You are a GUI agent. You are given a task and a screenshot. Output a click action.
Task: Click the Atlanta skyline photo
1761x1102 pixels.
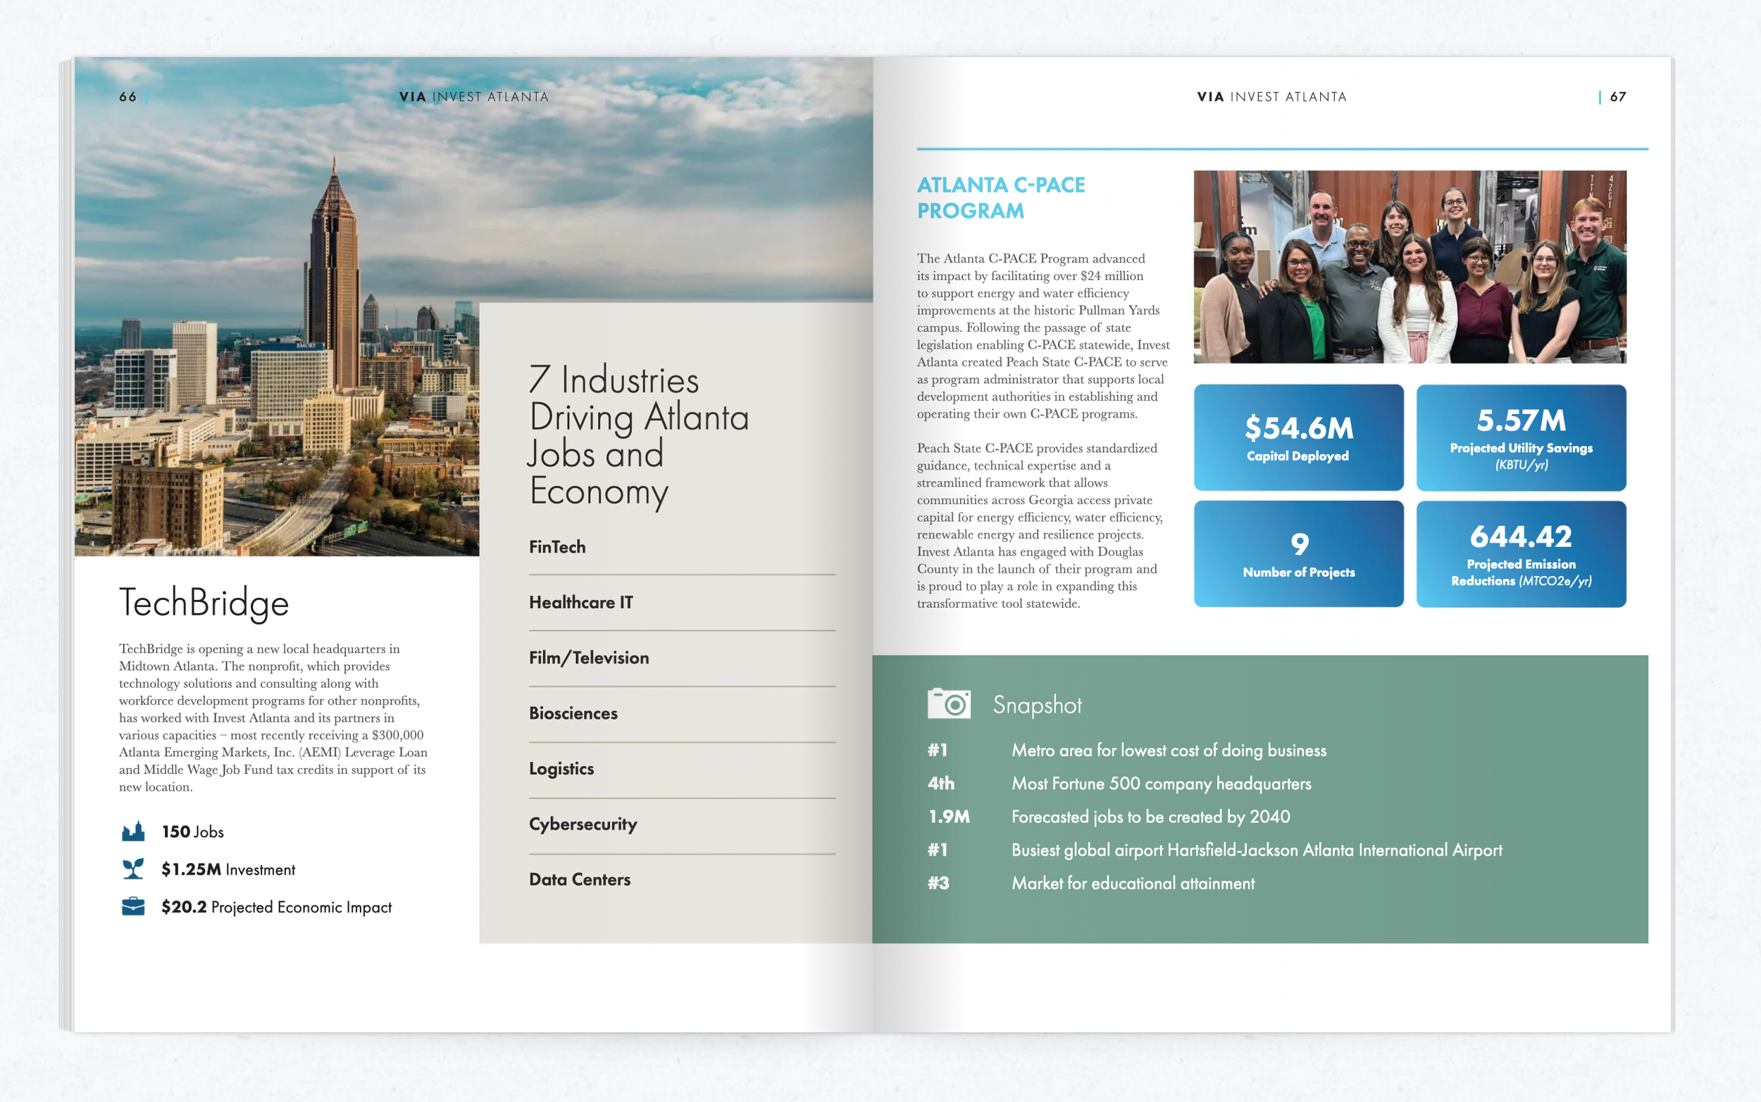pos(277,306)
